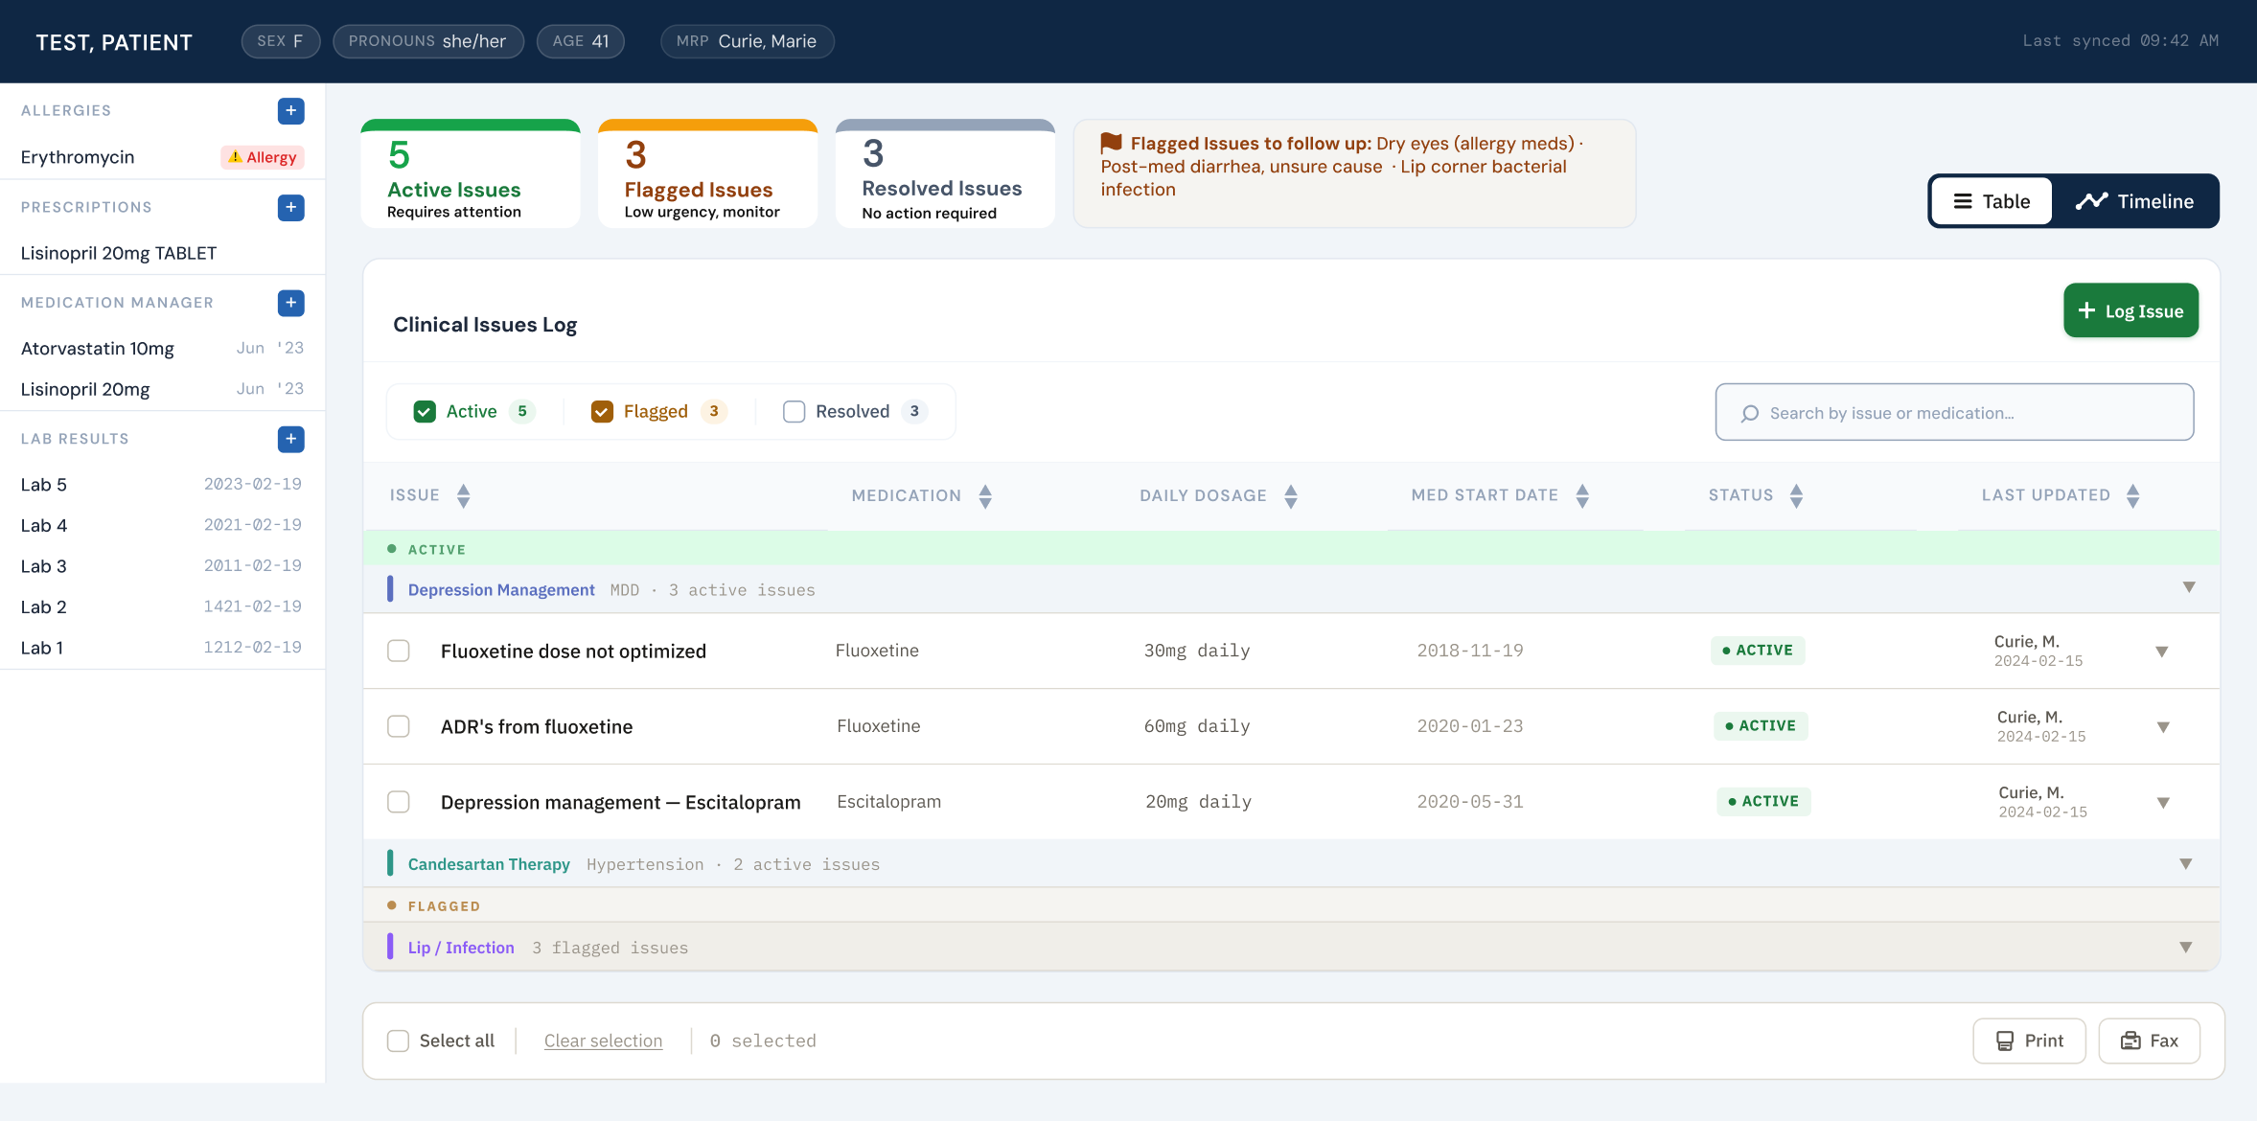Click the Log Issue button
This screenshot has width=2257, height=1121.
2130,310
